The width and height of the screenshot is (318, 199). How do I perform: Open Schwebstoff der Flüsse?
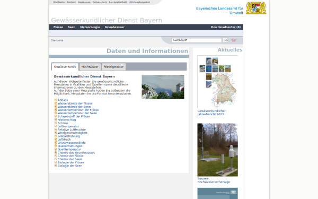pyautogui.click(x=74, y=116)
